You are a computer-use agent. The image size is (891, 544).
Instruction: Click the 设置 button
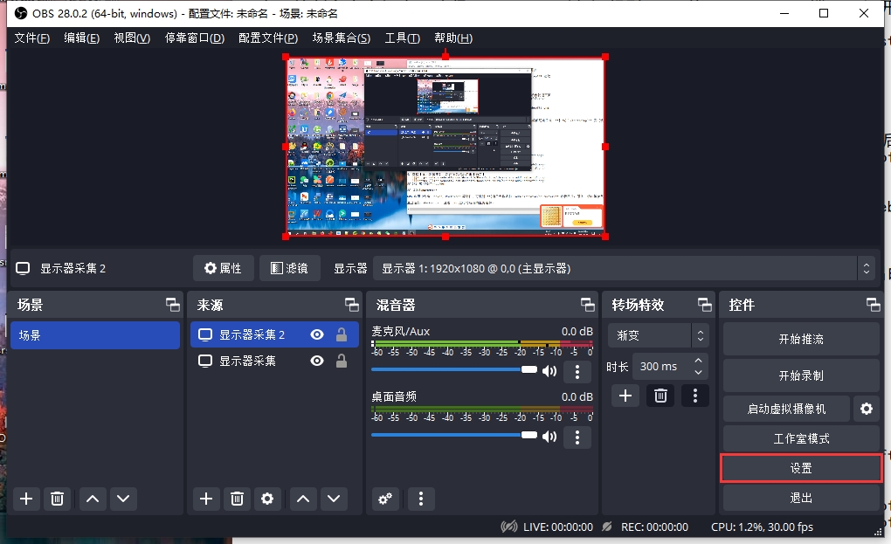800,468
